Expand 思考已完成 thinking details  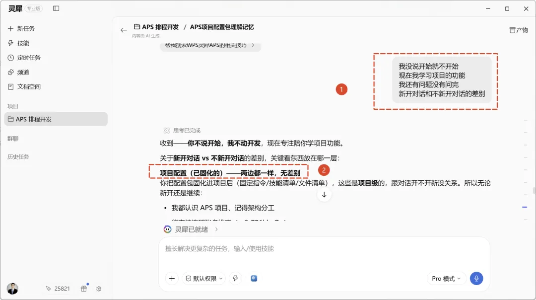(x=182, y=130)
